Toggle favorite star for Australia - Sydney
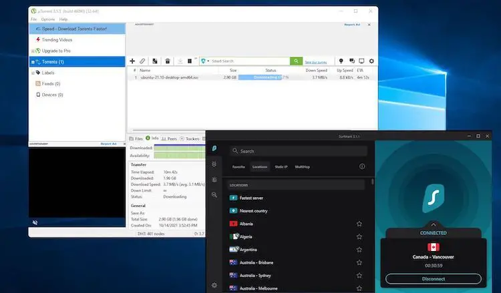 coord(359,276)
